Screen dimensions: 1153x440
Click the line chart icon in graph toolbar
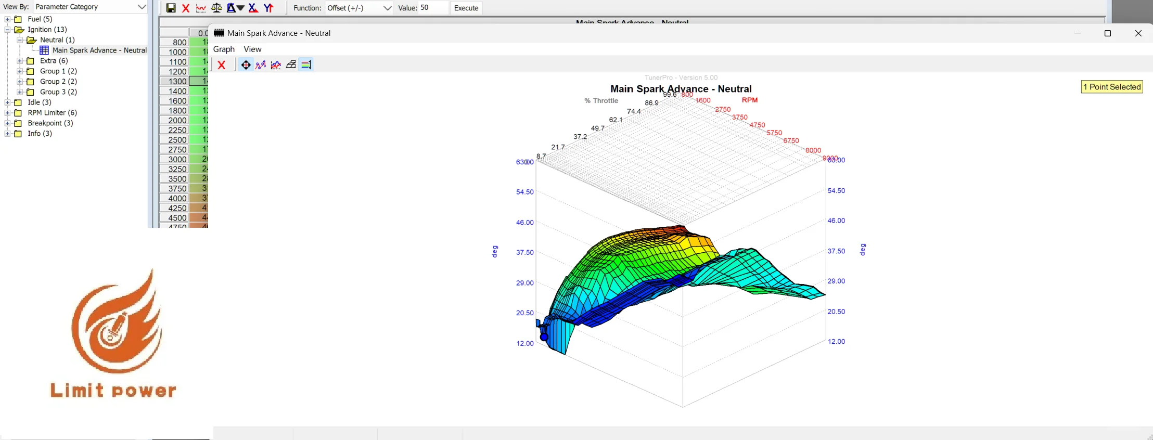pos(276,65)
